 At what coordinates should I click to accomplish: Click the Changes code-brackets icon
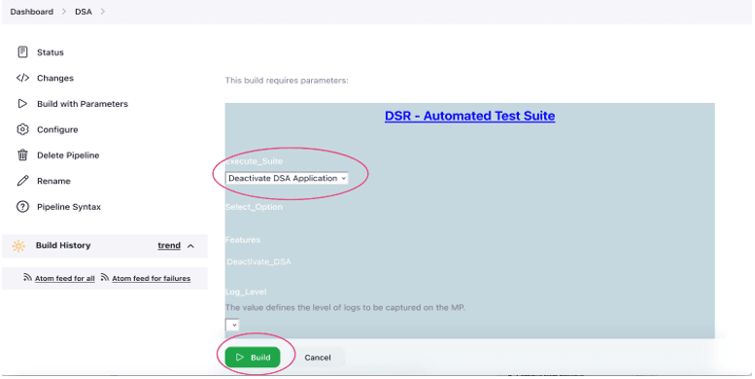(x=22, y=78)
